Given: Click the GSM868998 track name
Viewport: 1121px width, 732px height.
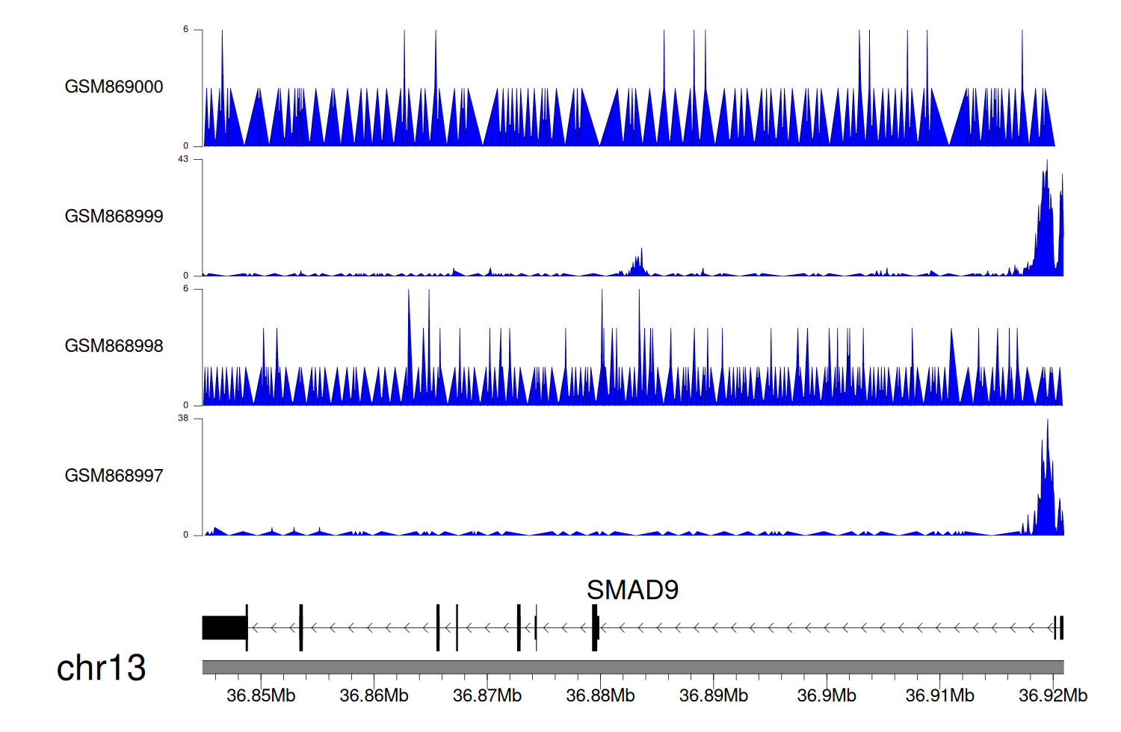Looking at the screenshot, I should (114, 346).
